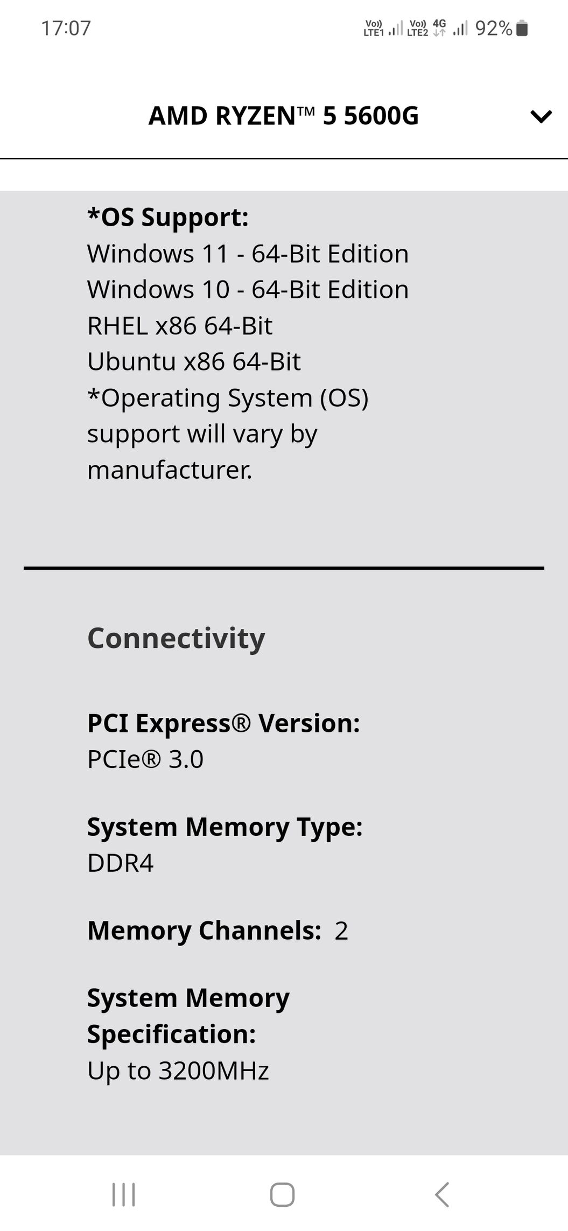The image size is (568, 1231).
Task: Tap the battery icon in status bar
Action: (x=522, y=28)
